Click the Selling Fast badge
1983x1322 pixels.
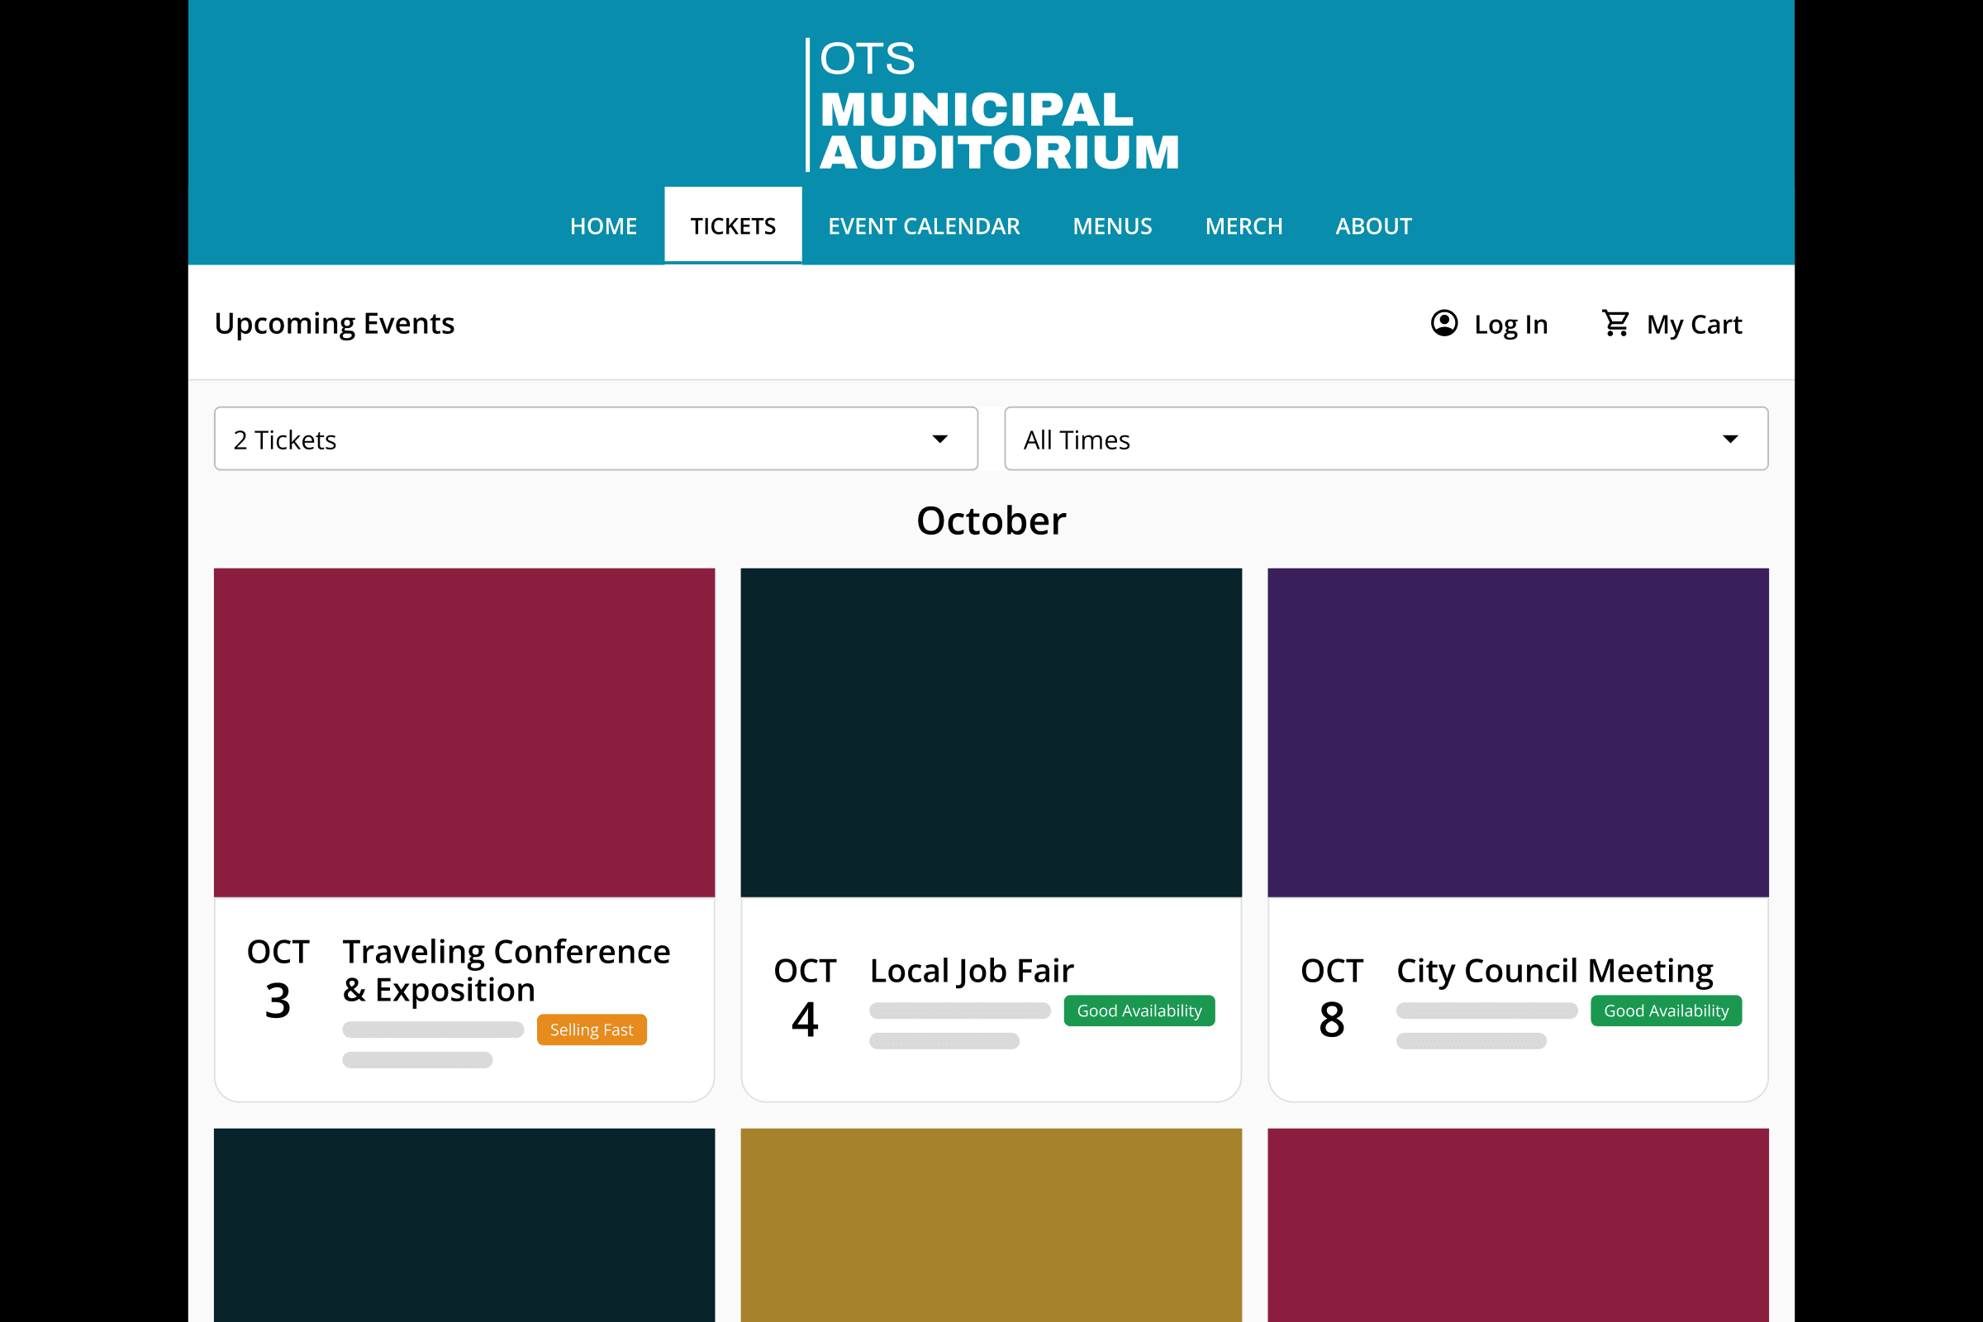point(592,1030)
